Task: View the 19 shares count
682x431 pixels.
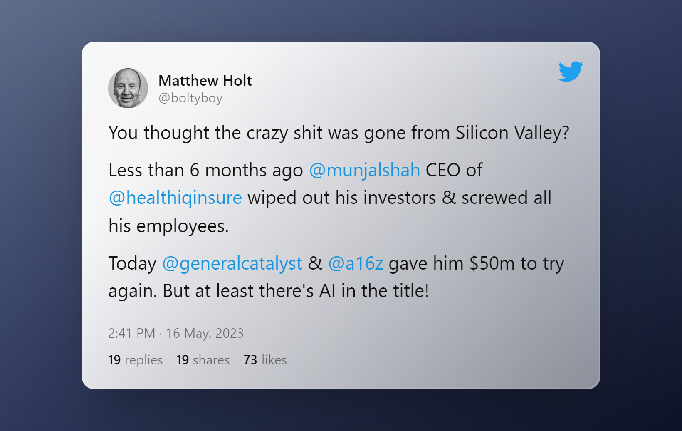Action: pos(203,360)
